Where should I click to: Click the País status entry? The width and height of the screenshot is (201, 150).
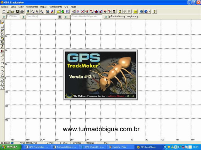106,143
